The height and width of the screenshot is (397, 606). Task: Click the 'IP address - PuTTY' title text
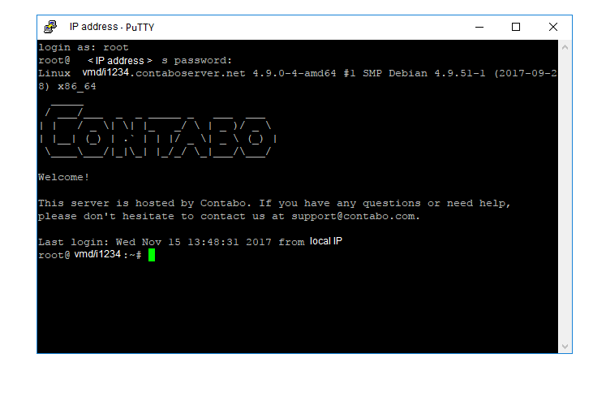[x=112, y=27]
